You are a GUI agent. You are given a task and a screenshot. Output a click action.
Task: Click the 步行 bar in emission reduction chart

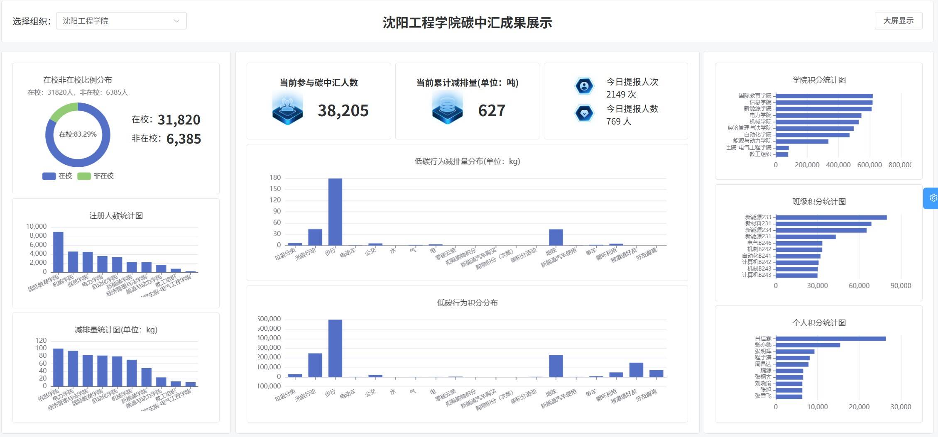pos(335,212)
